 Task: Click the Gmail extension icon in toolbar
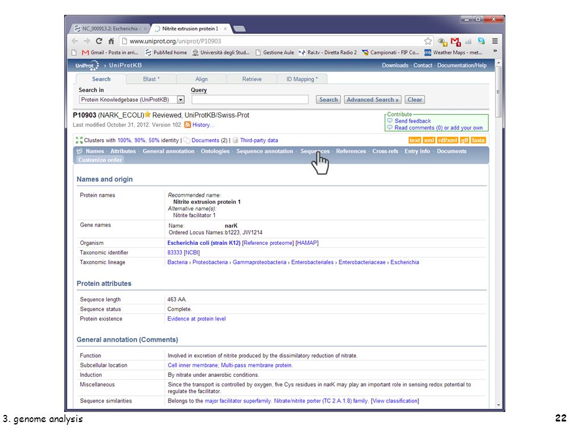coord(455,42)
